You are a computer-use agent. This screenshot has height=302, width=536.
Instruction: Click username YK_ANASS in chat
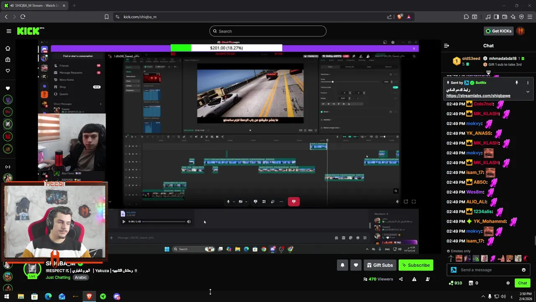tap(479, 133)
